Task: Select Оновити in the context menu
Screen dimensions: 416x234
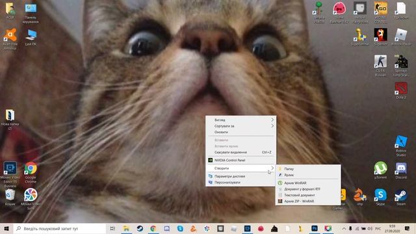Action: pyautogui.click(x=241, y=132)
